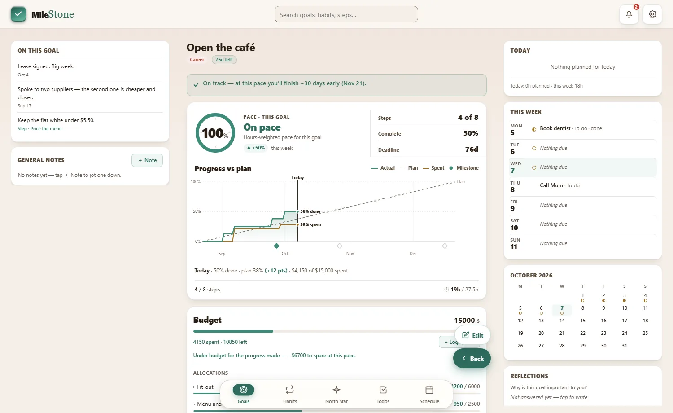Switch to the Goals tab
This screenshot has height=413, width=673.
pyautogui.click(x=244, y=394)
